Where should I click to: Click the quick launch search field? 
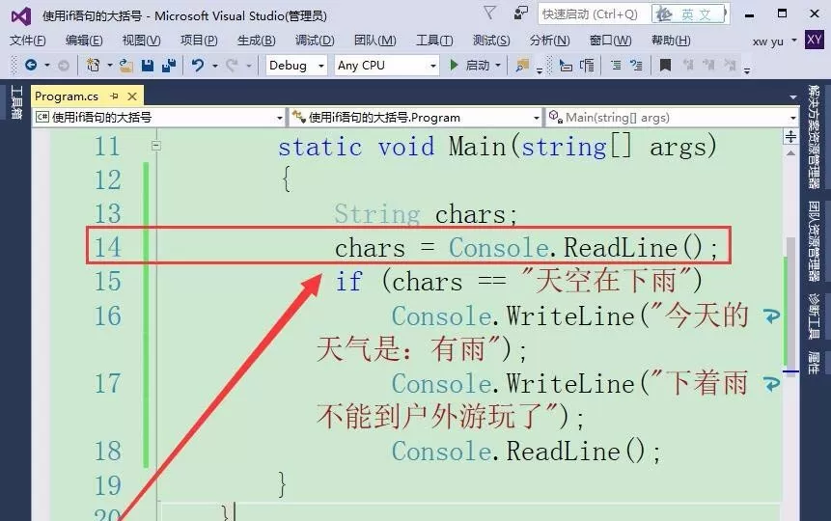pyautogui.click(x=595, y=14)
